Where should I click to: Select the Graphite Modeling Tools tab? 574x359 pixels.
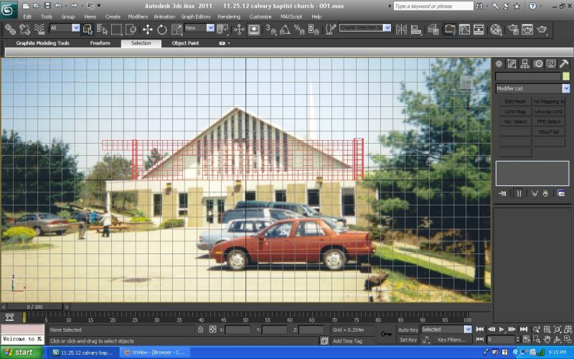[42, 43]
